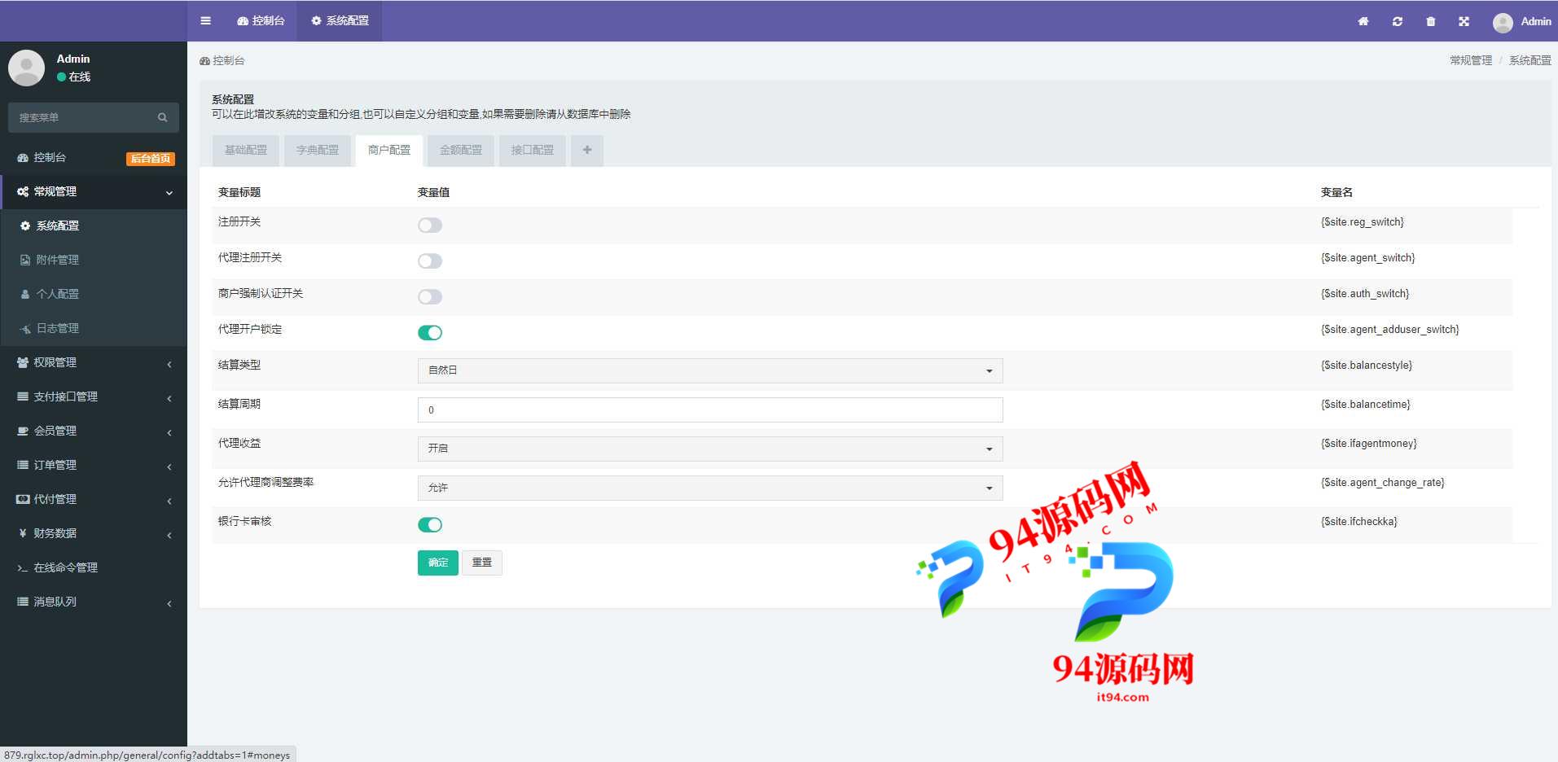Expand the 财务数据 chevron
1558x762 pixels.
tap(169, 535)
